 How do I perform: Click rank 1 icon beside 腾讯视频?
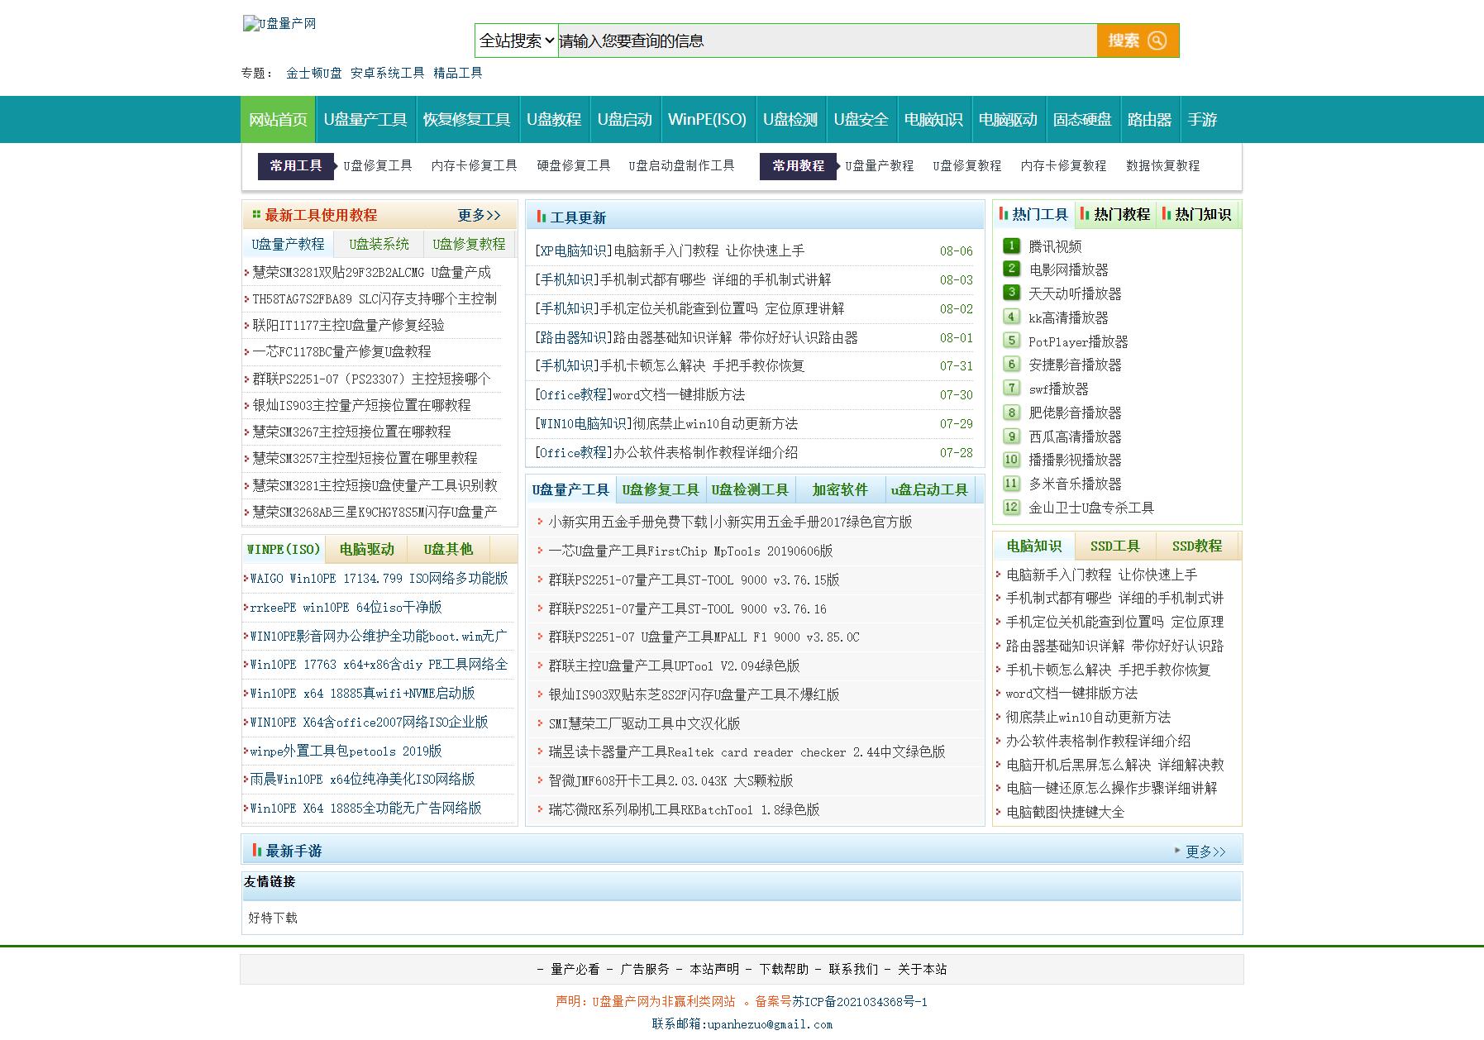coord(1011,246)
